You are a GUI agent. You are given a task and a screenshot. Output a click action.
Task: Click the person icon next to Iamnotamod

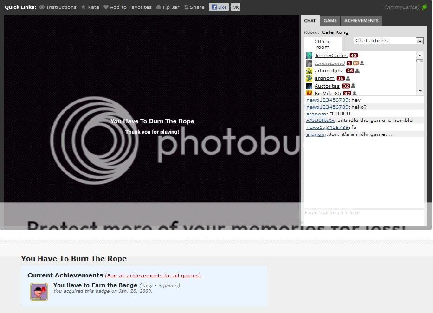(x=362, y=63)
